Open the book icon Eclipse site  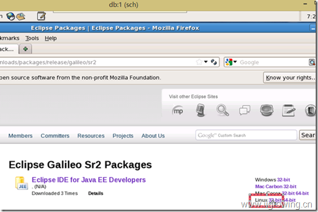pyautogui.click(x=310, y=111)
